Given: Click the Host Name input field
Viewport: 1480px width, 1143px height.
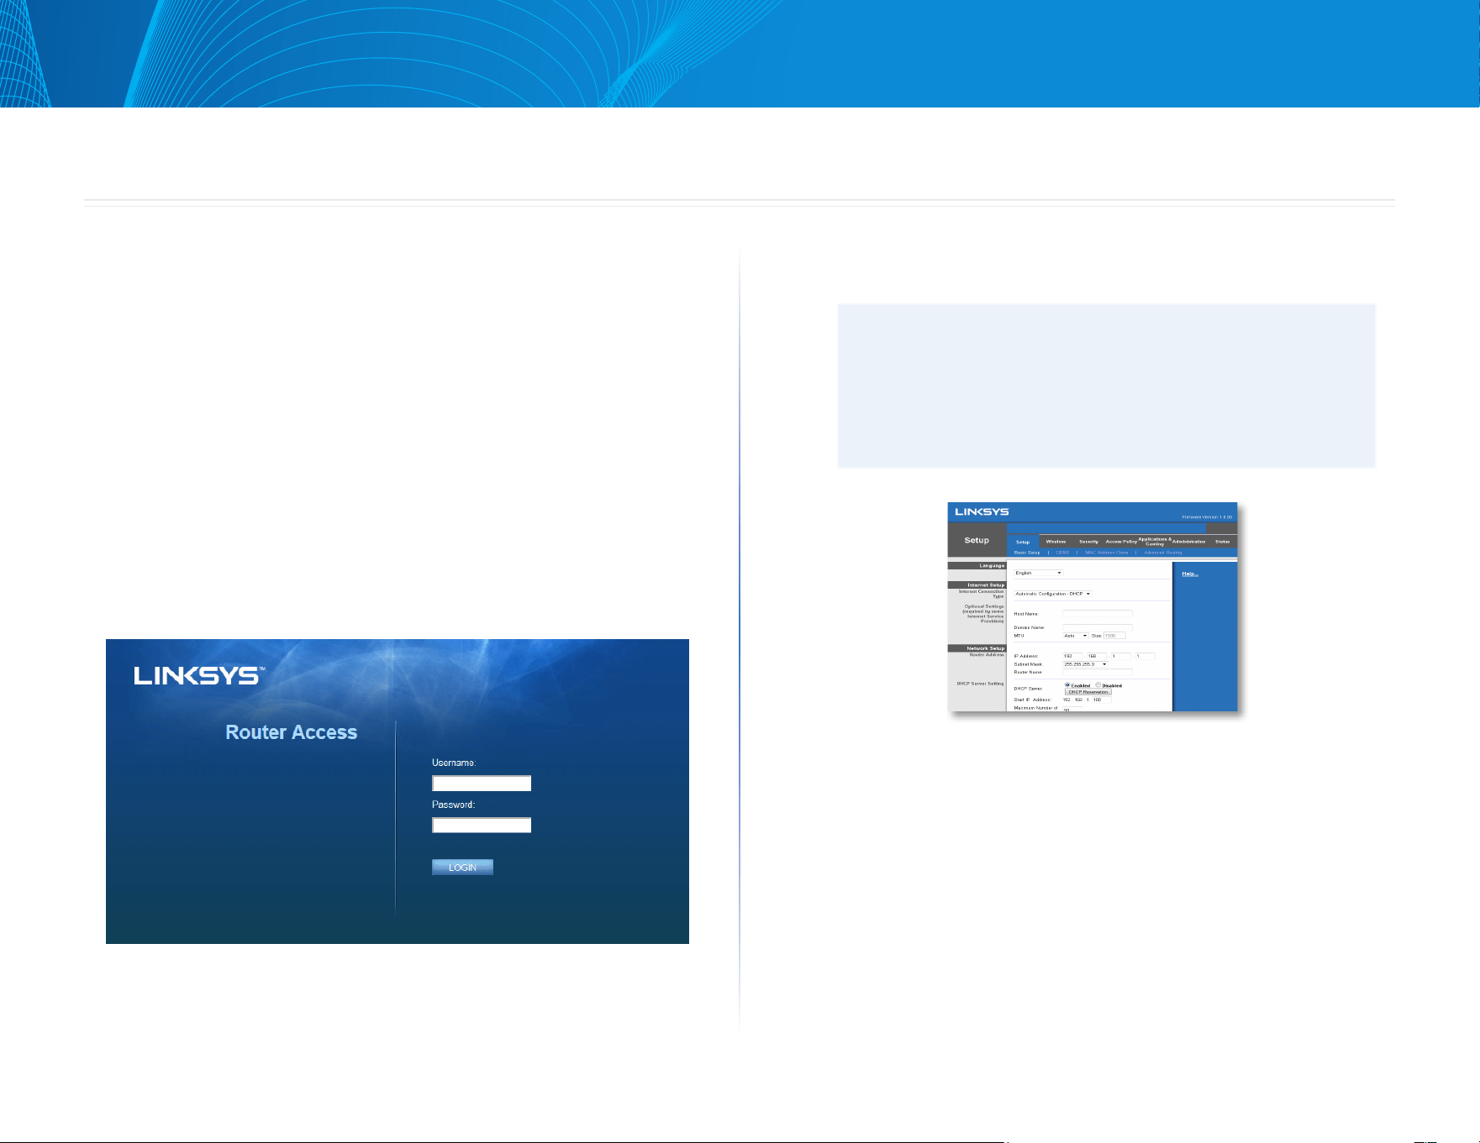Looking at the screenshot, I should click(x=1098, y=614).
